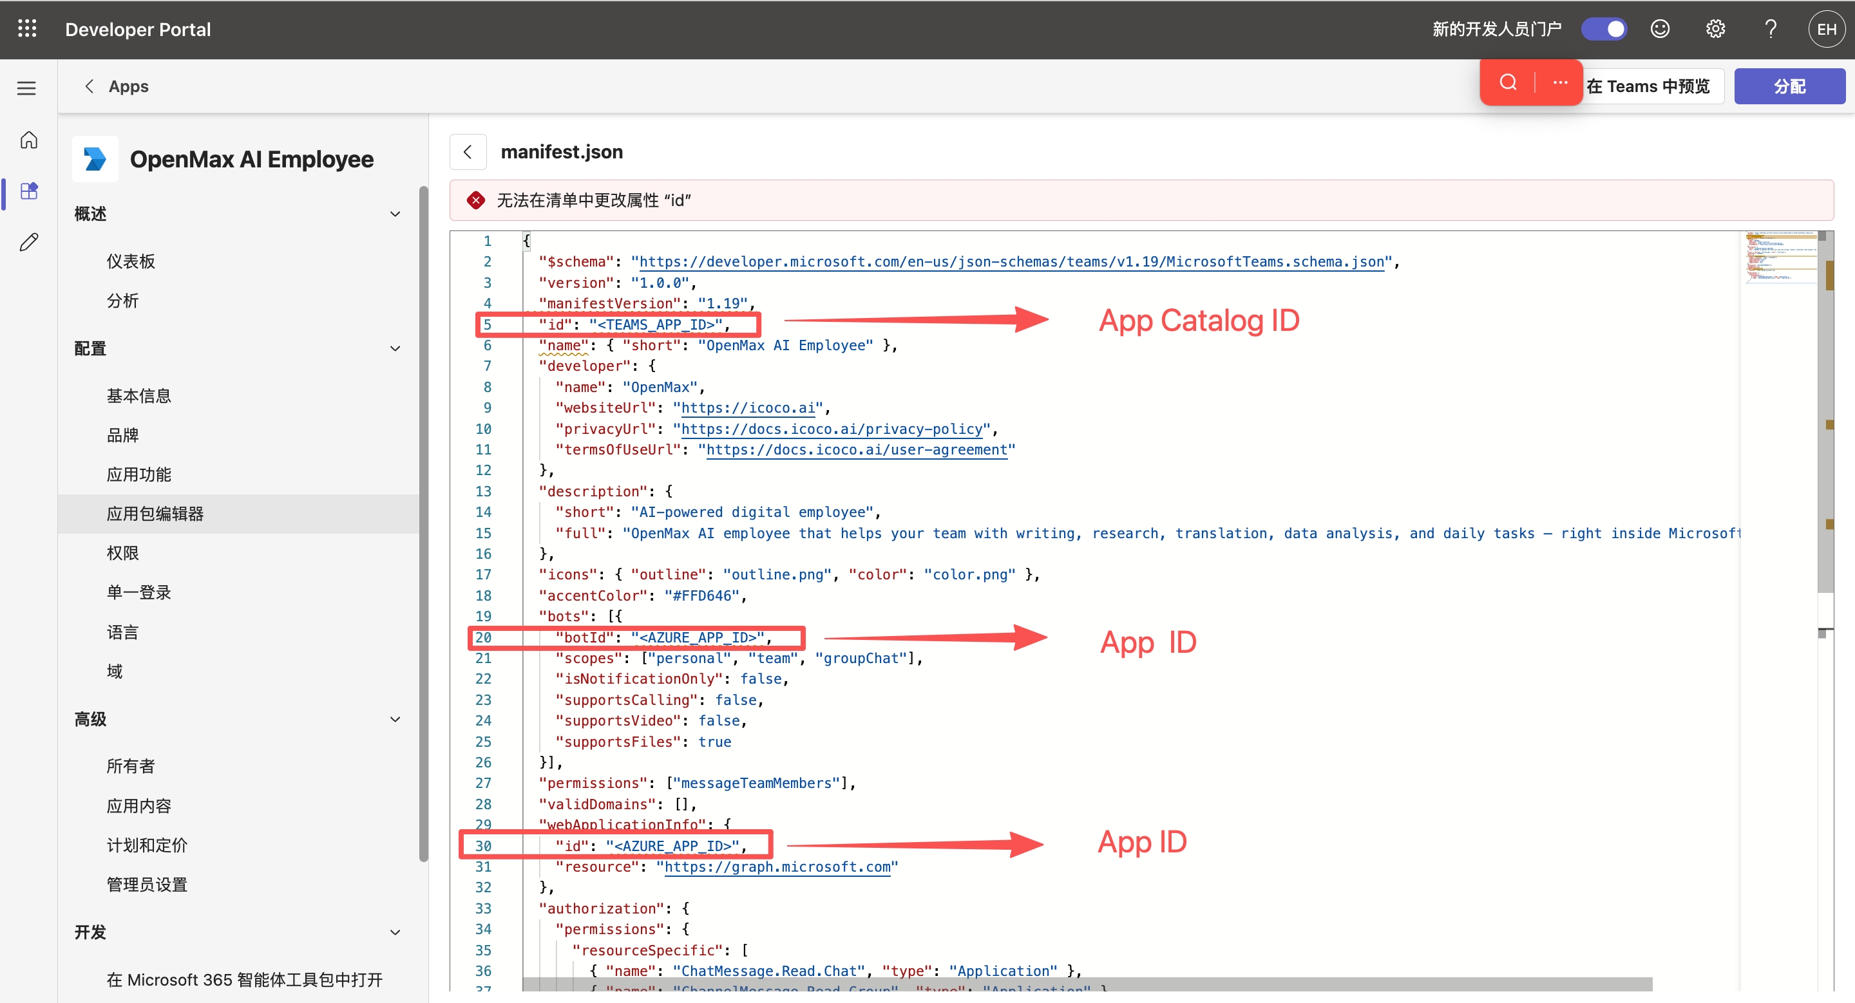This screenshot has height=1003, width=1855.
Task: Click the code minimap preview
Action: [1781, 258]
